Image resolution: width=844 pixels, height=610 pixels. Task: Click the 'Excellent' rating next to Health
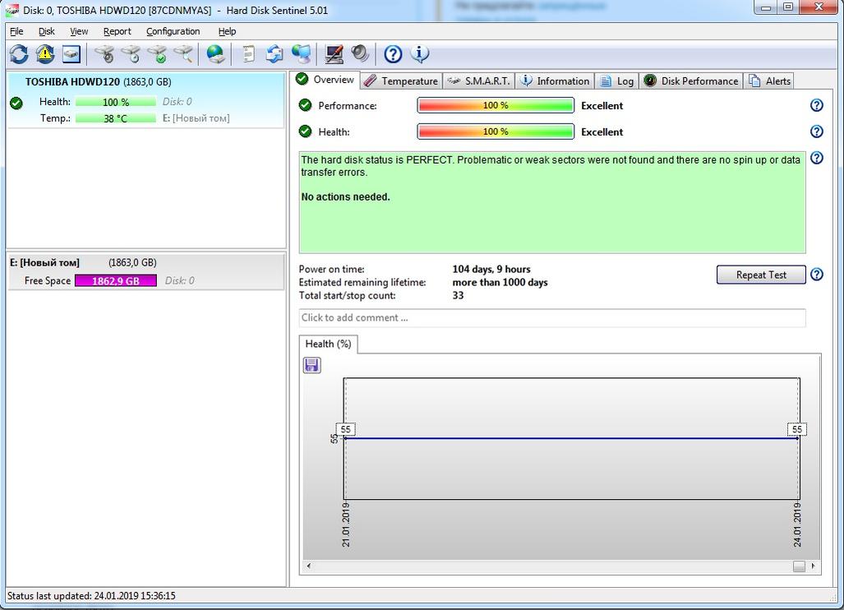coord(602,132)
